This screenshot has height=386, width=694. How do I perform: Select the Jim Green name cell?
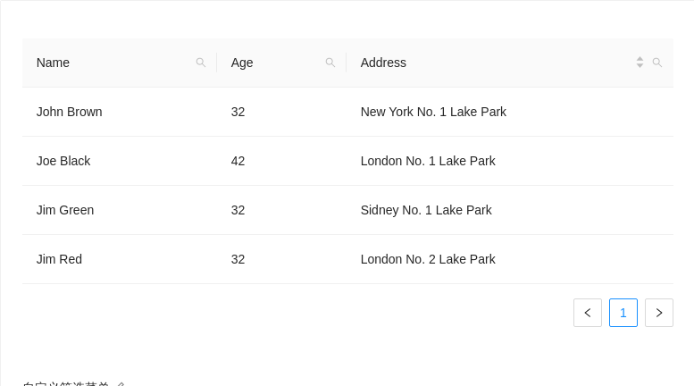(x=65, y=210)
